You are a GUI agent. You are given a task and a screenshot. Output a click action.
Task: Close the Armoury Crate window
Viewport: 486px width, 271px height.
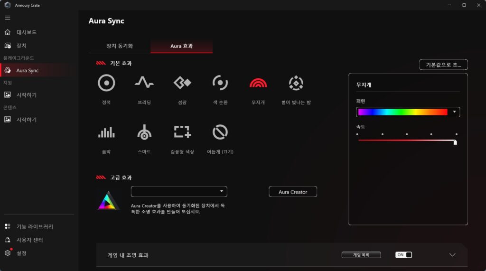pyautogui.click(x=478, y=5)
